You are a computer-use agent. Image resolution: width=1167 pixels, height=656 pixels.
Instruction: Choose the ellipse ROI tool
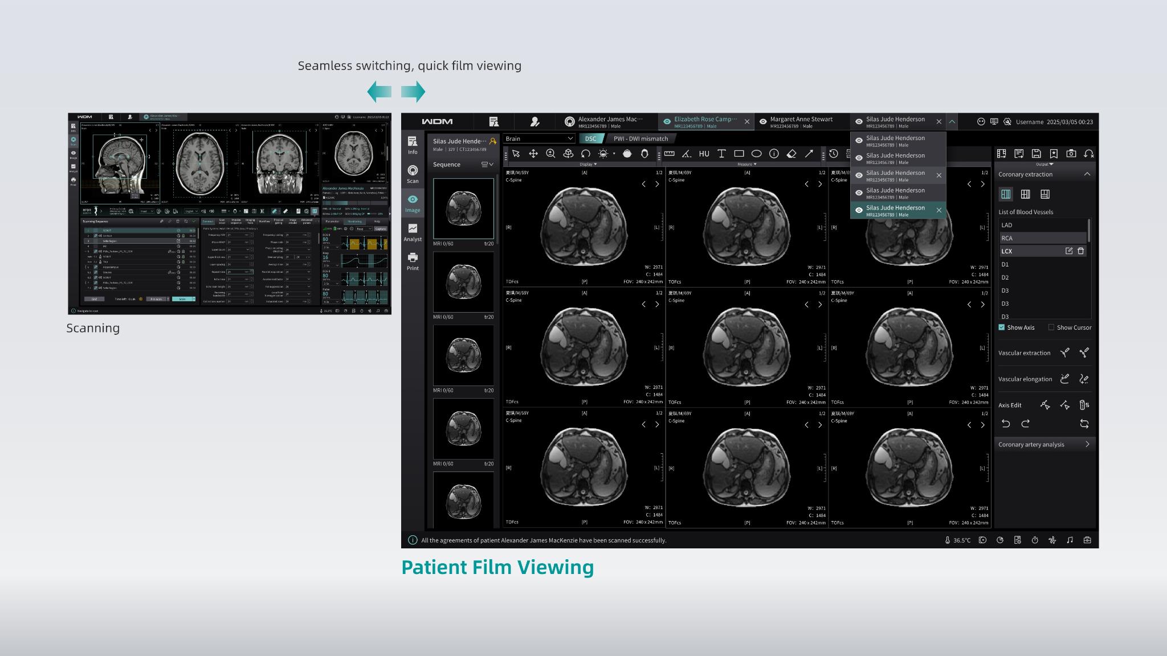pyautogui.click(x=756, y=154)
